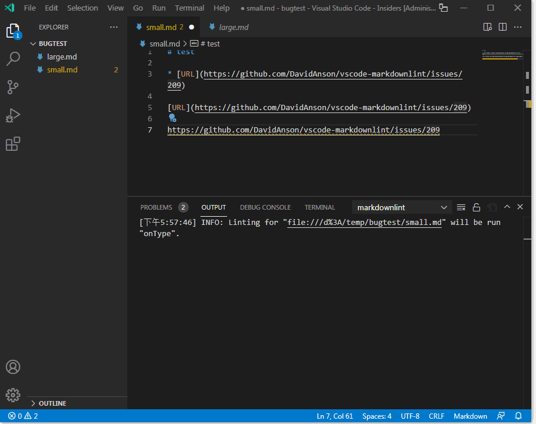This screenshot has height=424, width=536.
Task: Open editor more actions ellipsis
Action: tap(518, 27)
